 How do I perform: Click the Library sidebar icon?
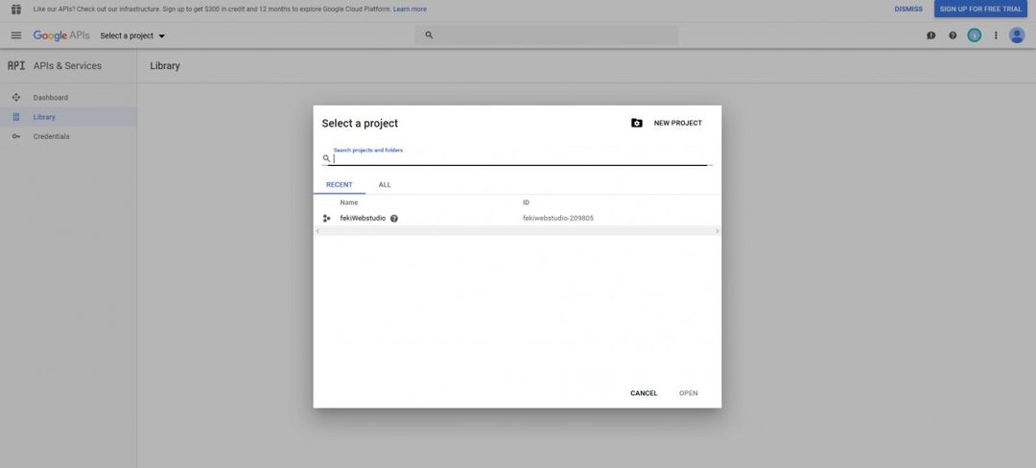tap(16, 117)
